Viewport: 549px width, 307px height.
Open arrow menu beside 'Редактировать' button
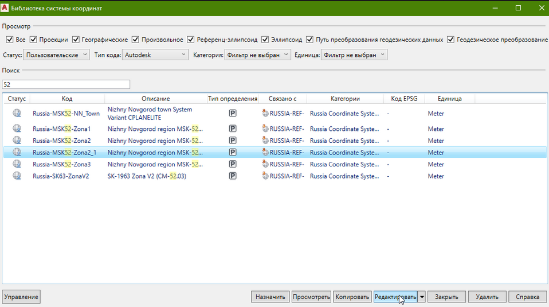[422, 297]
